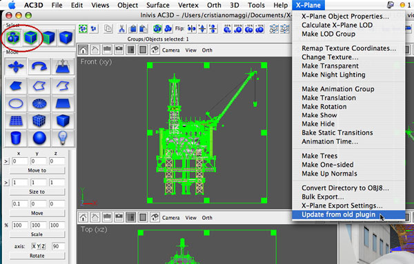
Task: Open the Apple menu
Action: tap(12, 5)
